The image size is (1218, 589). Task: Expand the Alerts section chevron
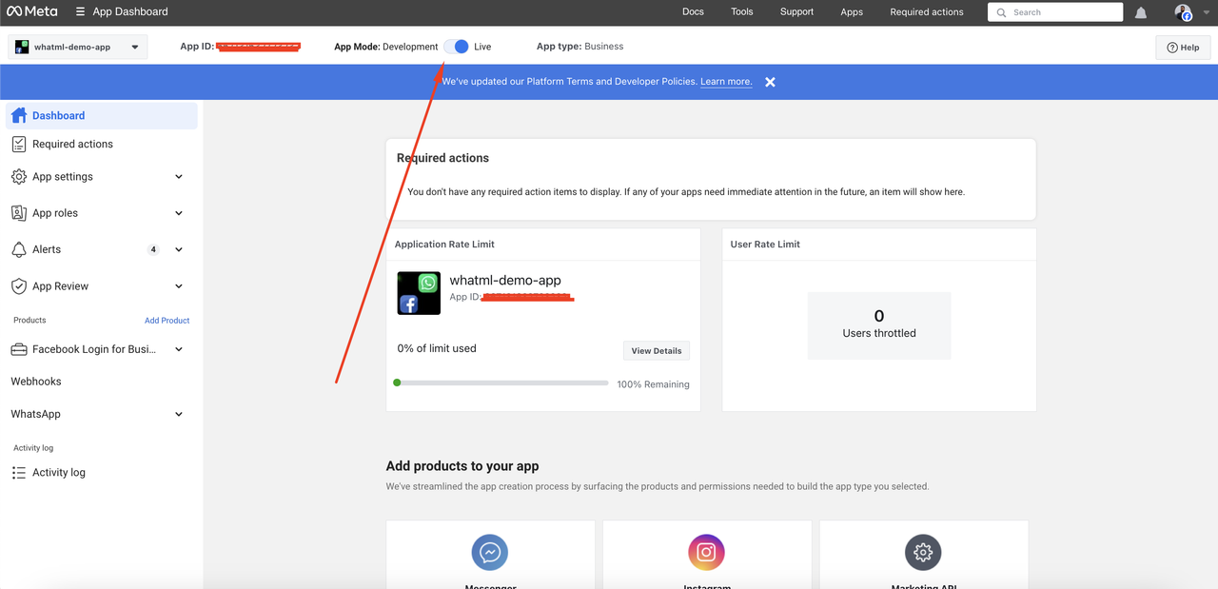179,249
